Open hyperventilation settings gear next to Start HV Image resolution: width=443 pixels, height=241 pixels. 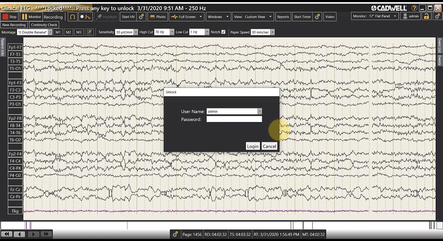point(141,17)
